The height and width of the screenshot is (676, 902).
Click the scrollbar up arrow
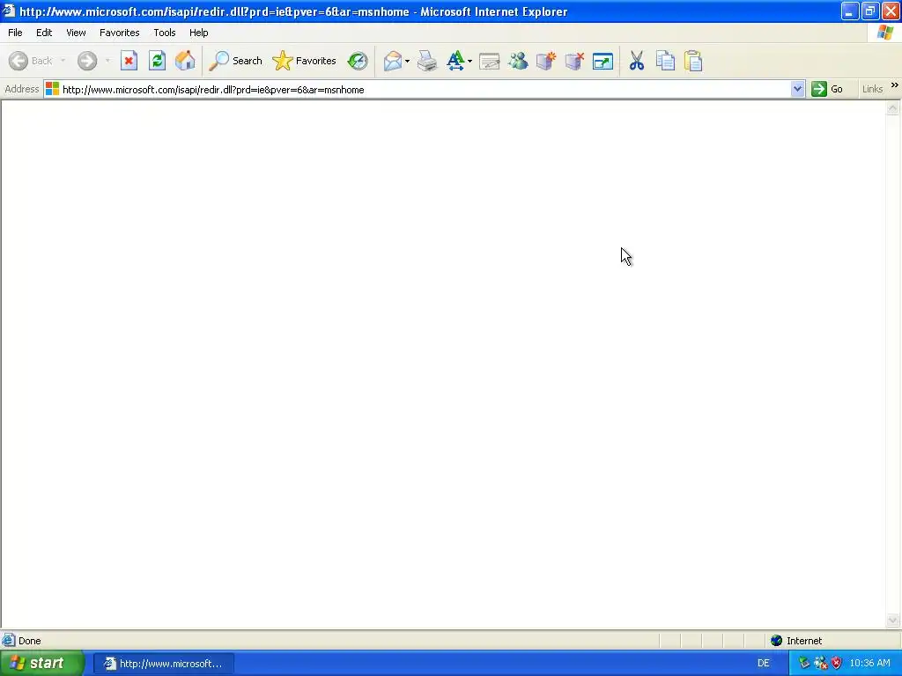pos(893,108)
